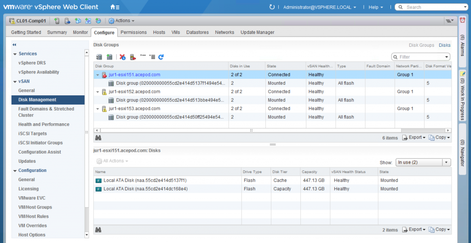Select the disk group under jur1-esxi152.acepod.com
Screen dimensions: 471x243
(x=272, y=100)
